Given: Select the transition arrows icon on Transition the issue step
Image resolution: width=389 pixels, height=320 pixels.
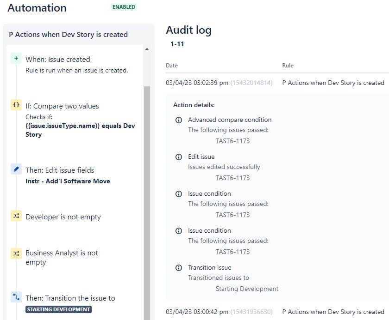Looking at the screenshot, I should pyautogui.click(x=16, y=297).
